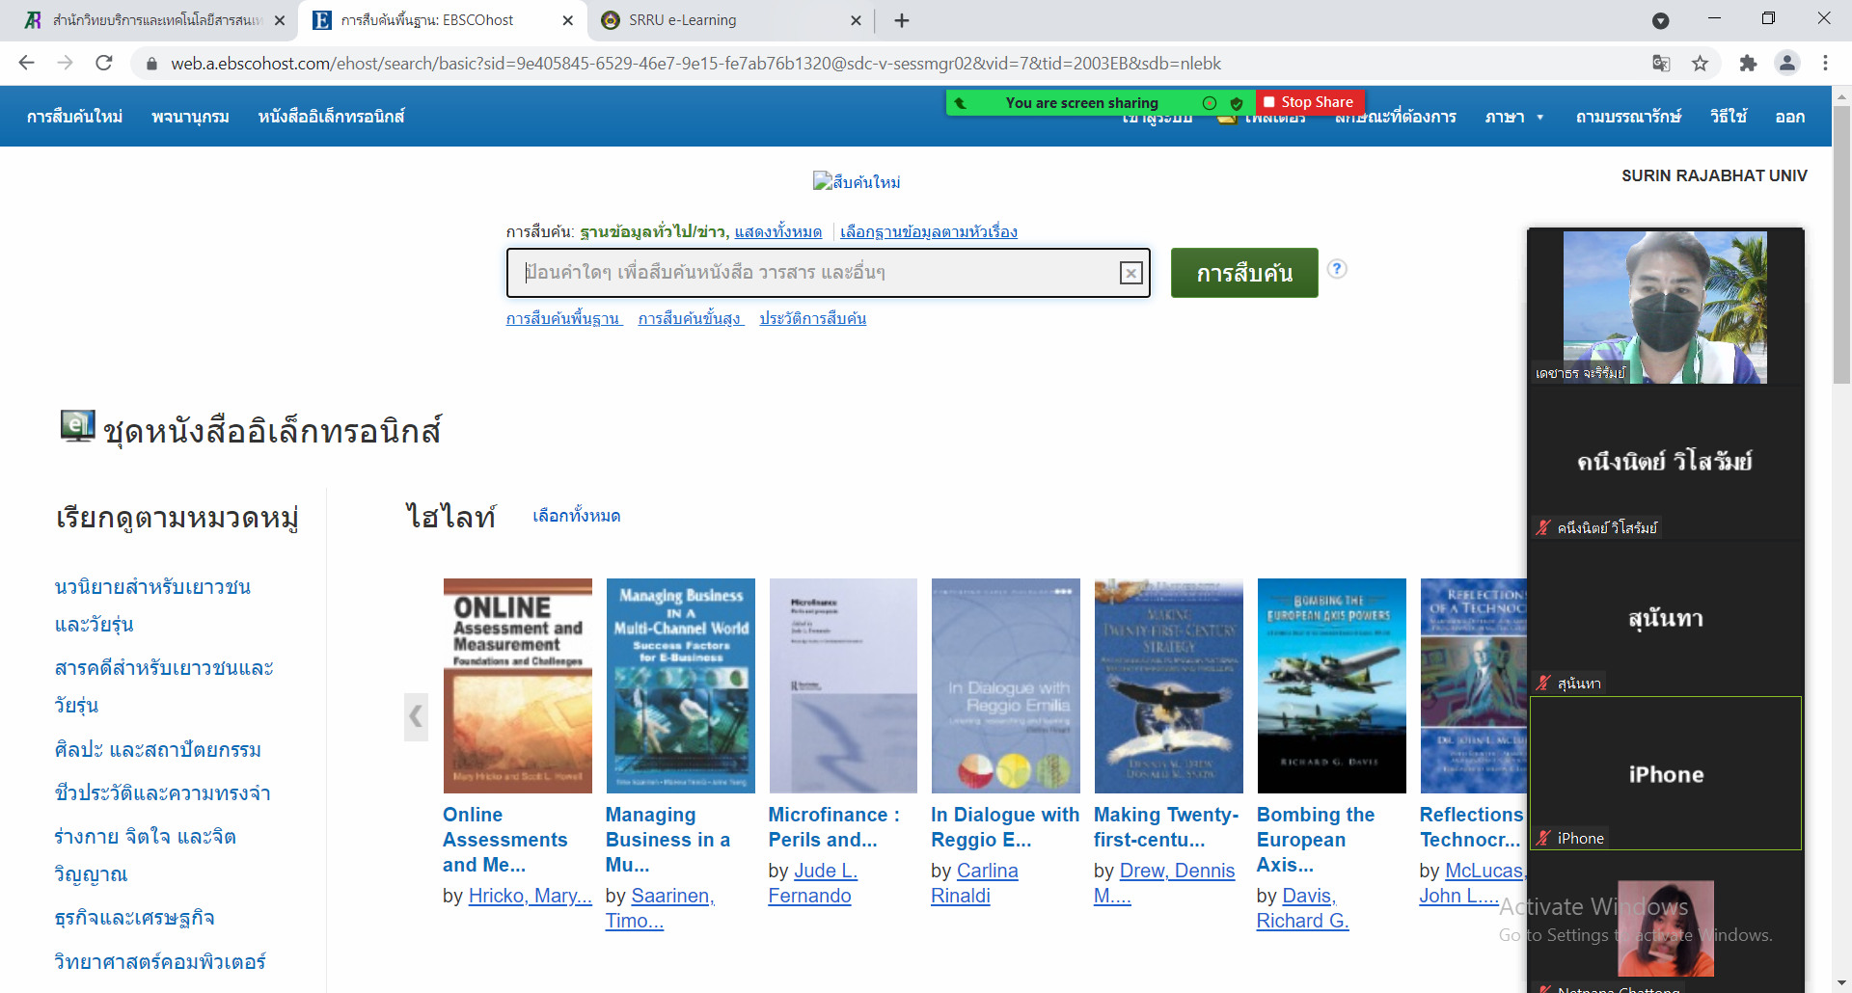
Task: Open the Bombing the European Axis cover
Action: 1331,685
